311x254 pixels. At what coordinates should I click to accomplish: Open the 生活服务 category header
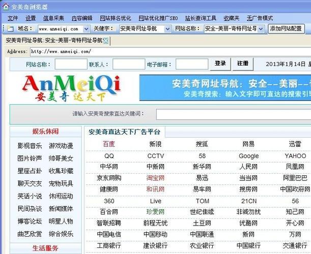45,248
